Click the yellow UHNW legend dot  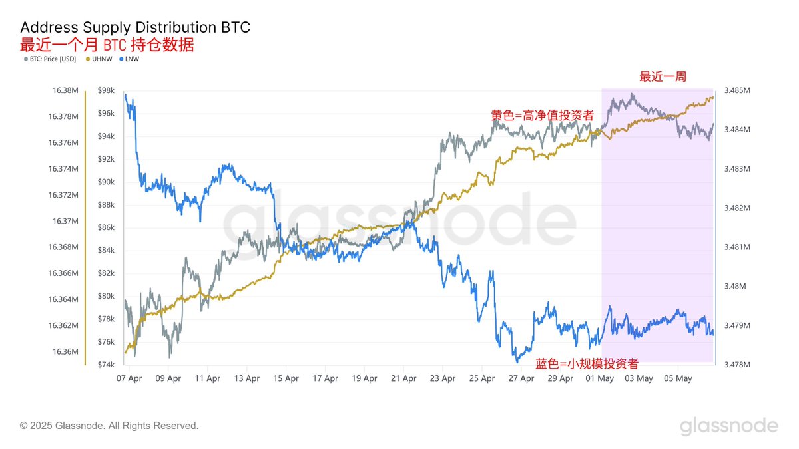click(87, 59)
